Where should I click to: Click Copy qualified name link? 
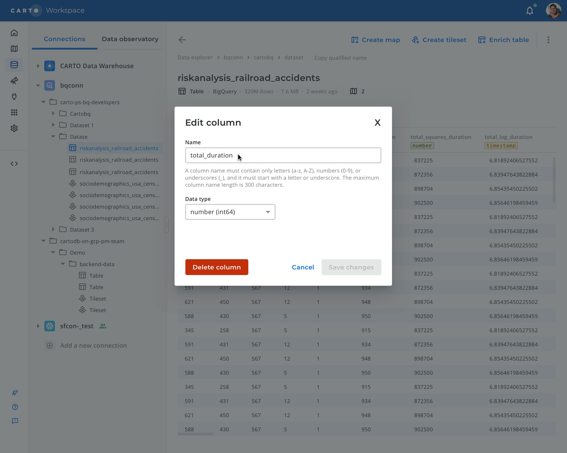point(340,58)
